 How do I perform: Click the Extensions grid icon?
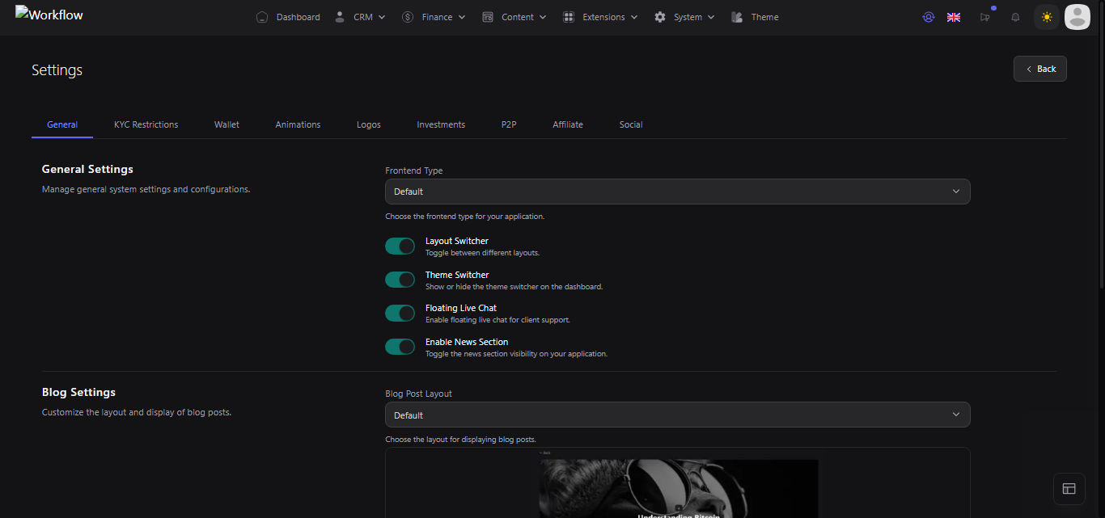[x=569, y=17]
